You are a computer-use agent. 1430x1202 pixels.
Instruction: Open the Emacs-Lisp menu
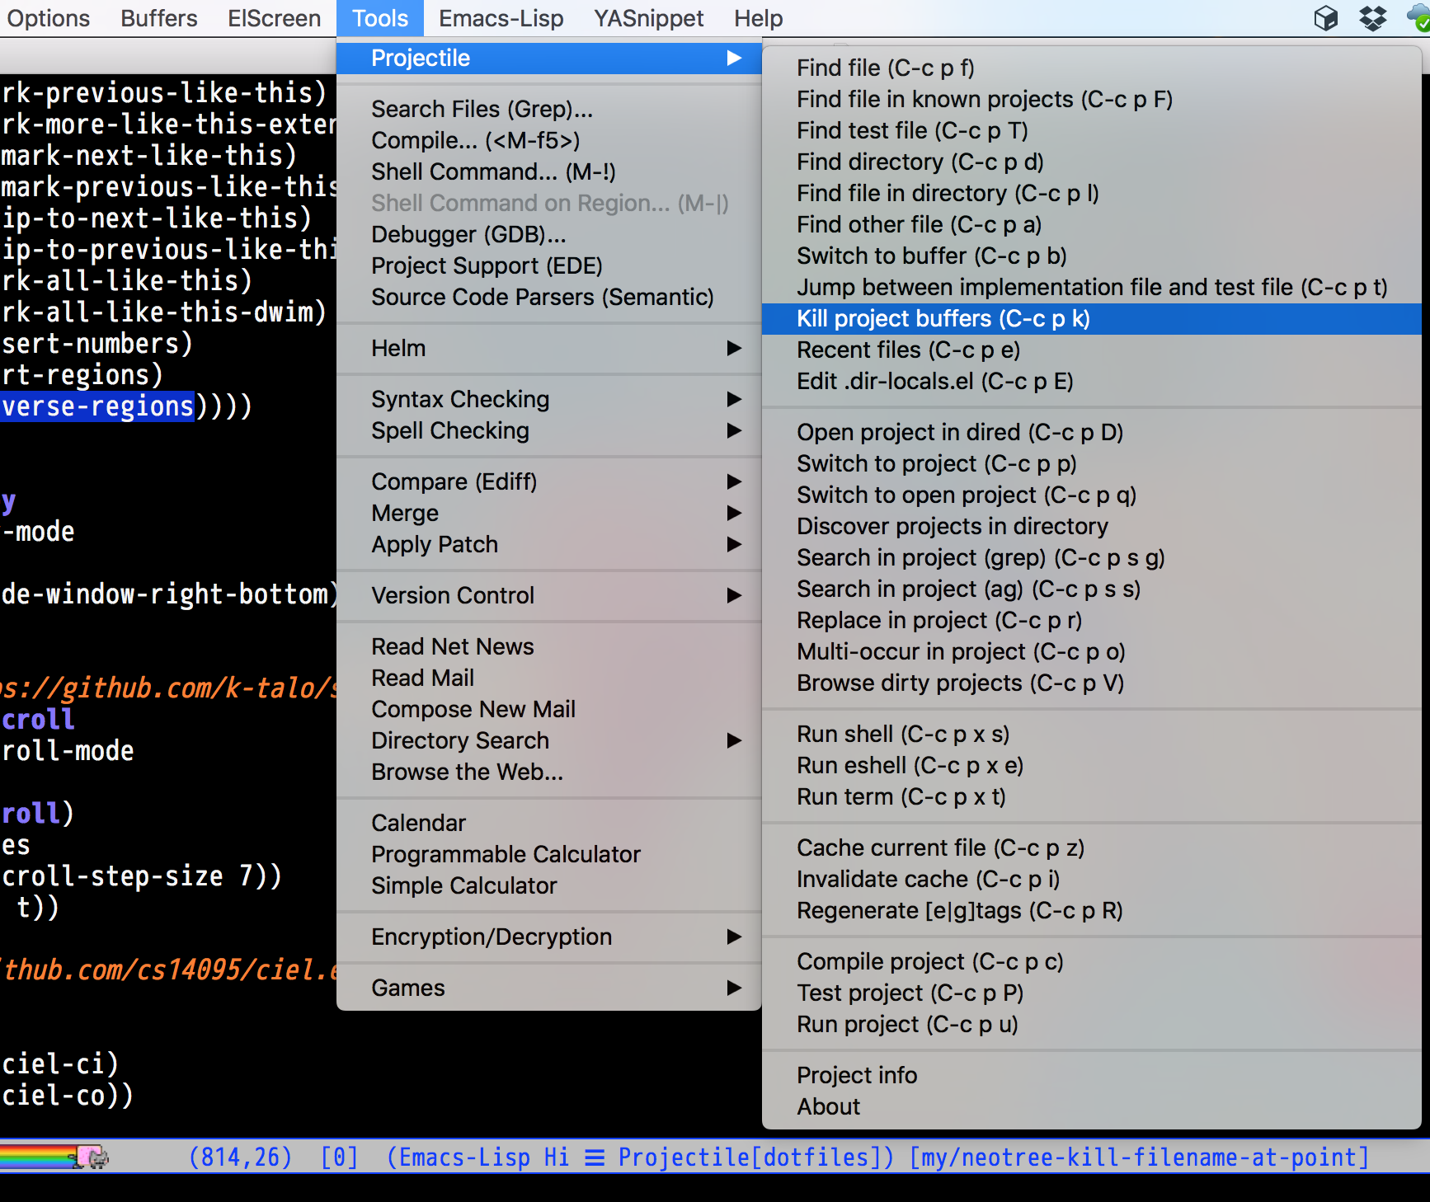coord(501,18)
